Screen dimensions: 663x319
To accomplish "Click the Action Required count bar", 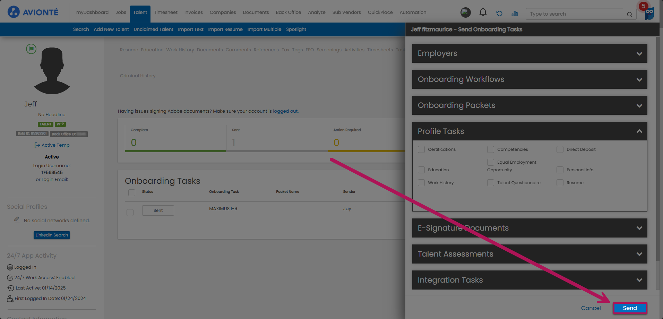I will pyautogui.click(x=367, y=151).
